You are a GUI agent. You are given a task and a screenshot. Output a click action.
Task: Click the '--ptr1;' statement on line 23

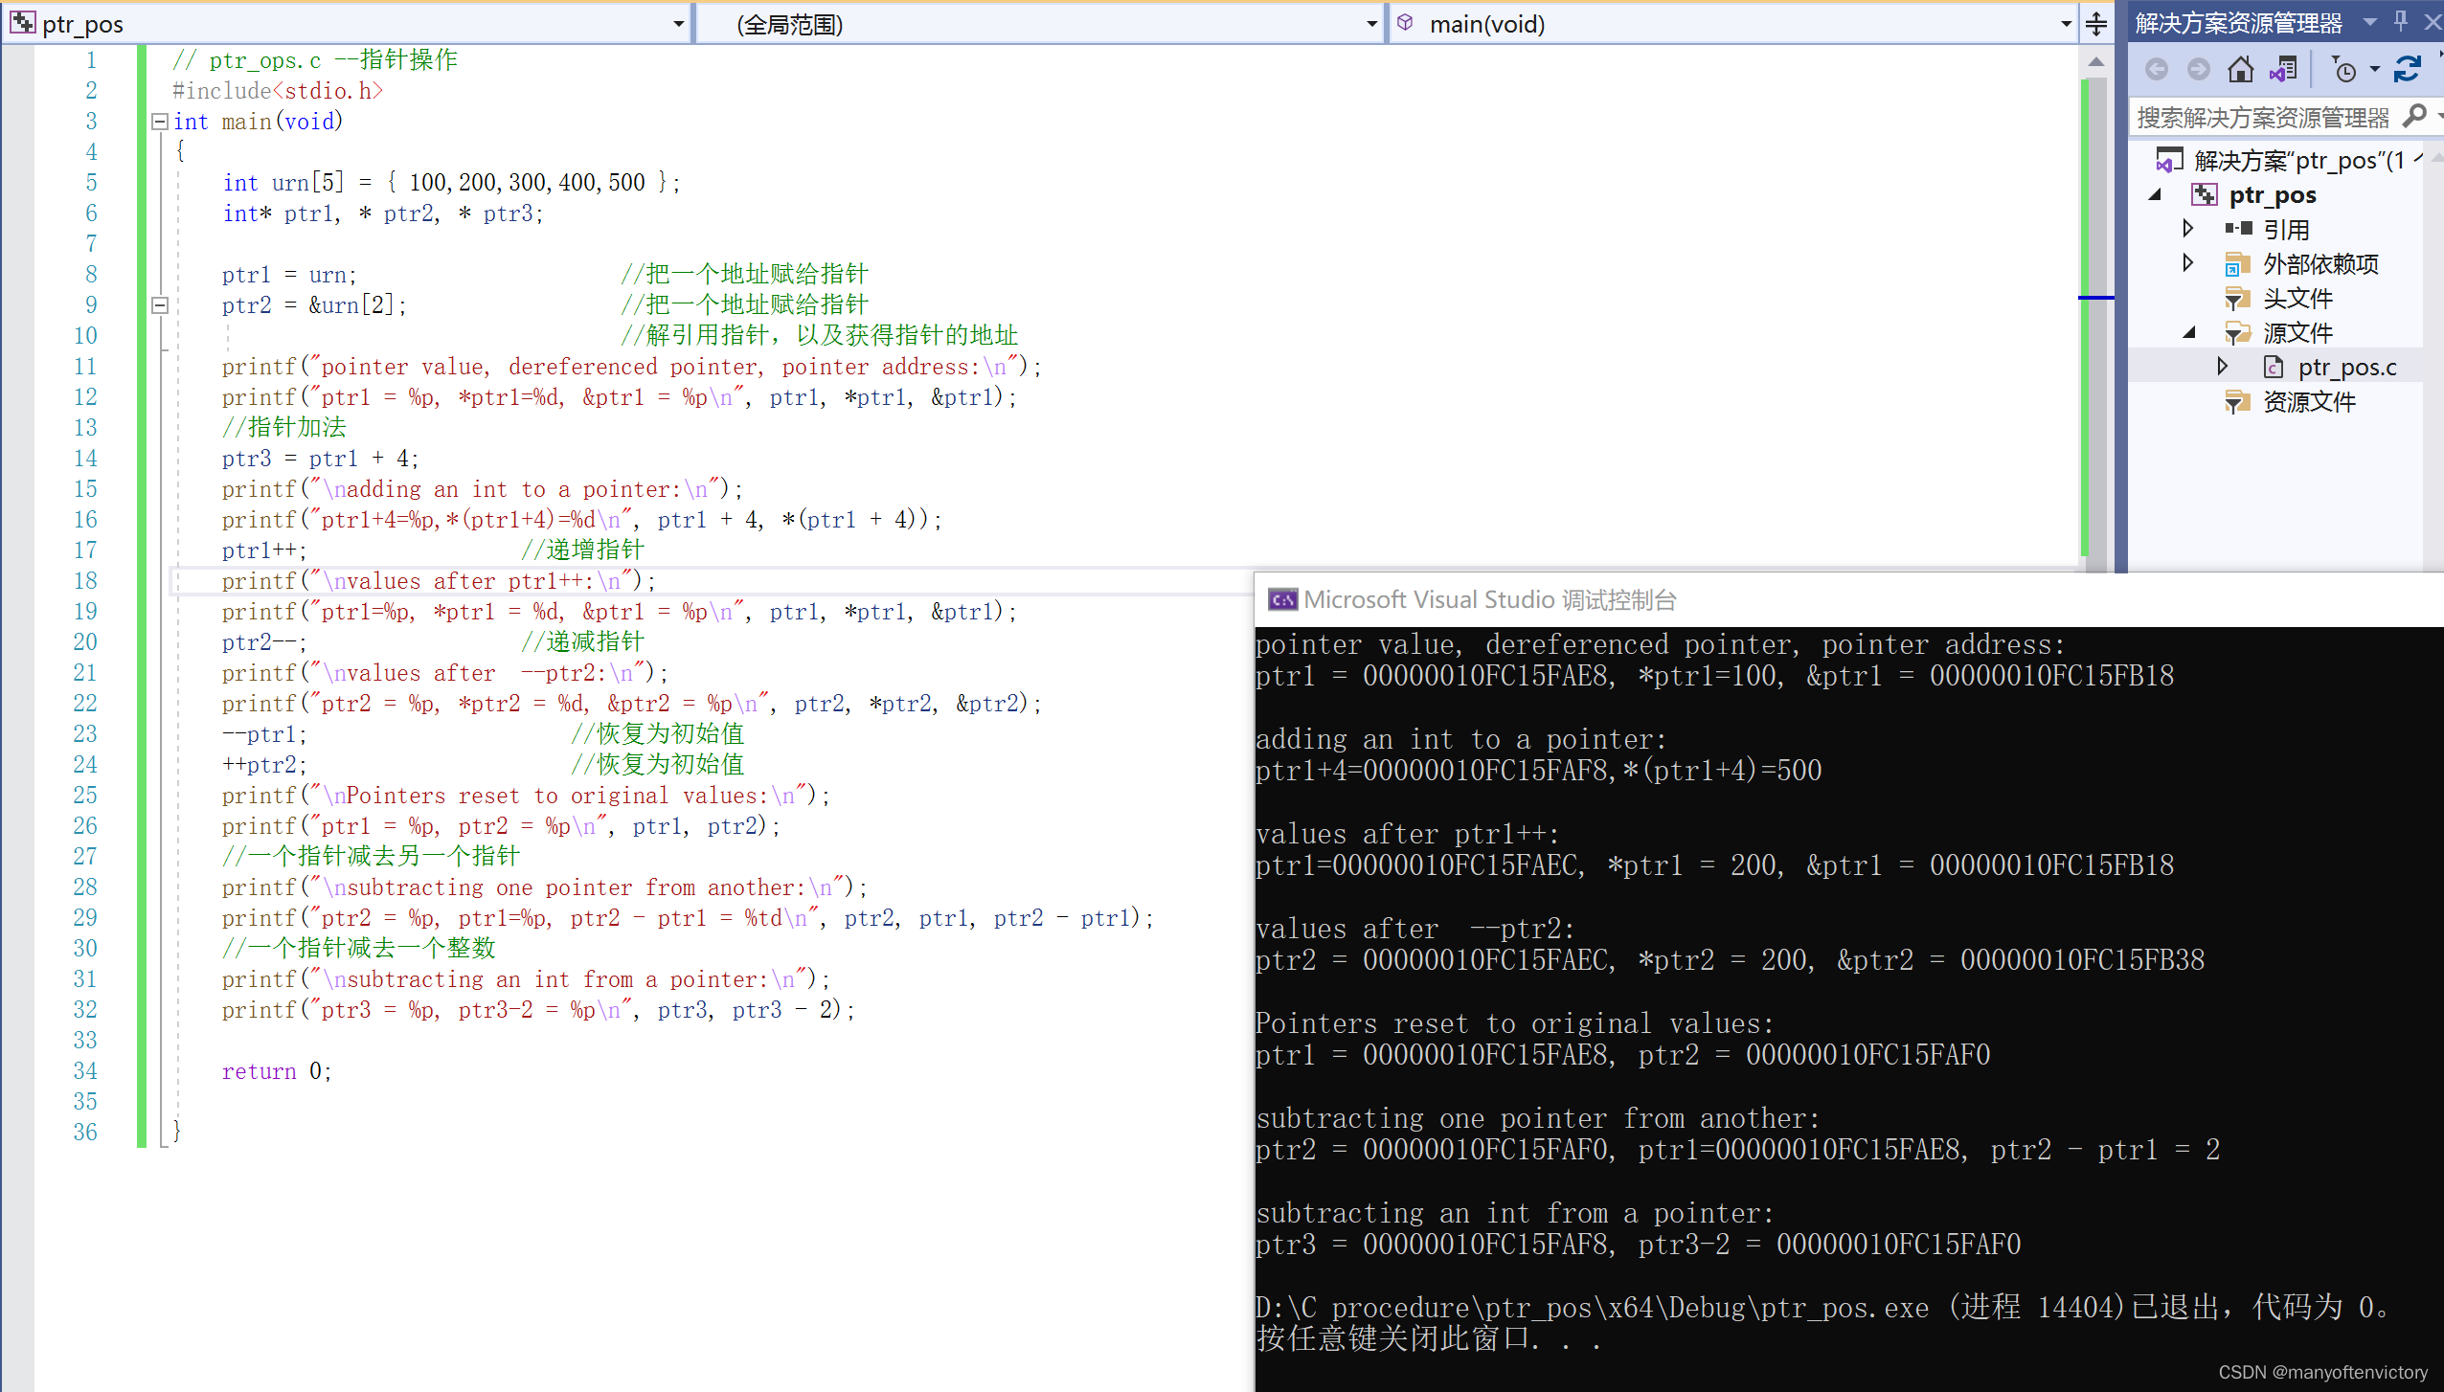click(264, 734)
